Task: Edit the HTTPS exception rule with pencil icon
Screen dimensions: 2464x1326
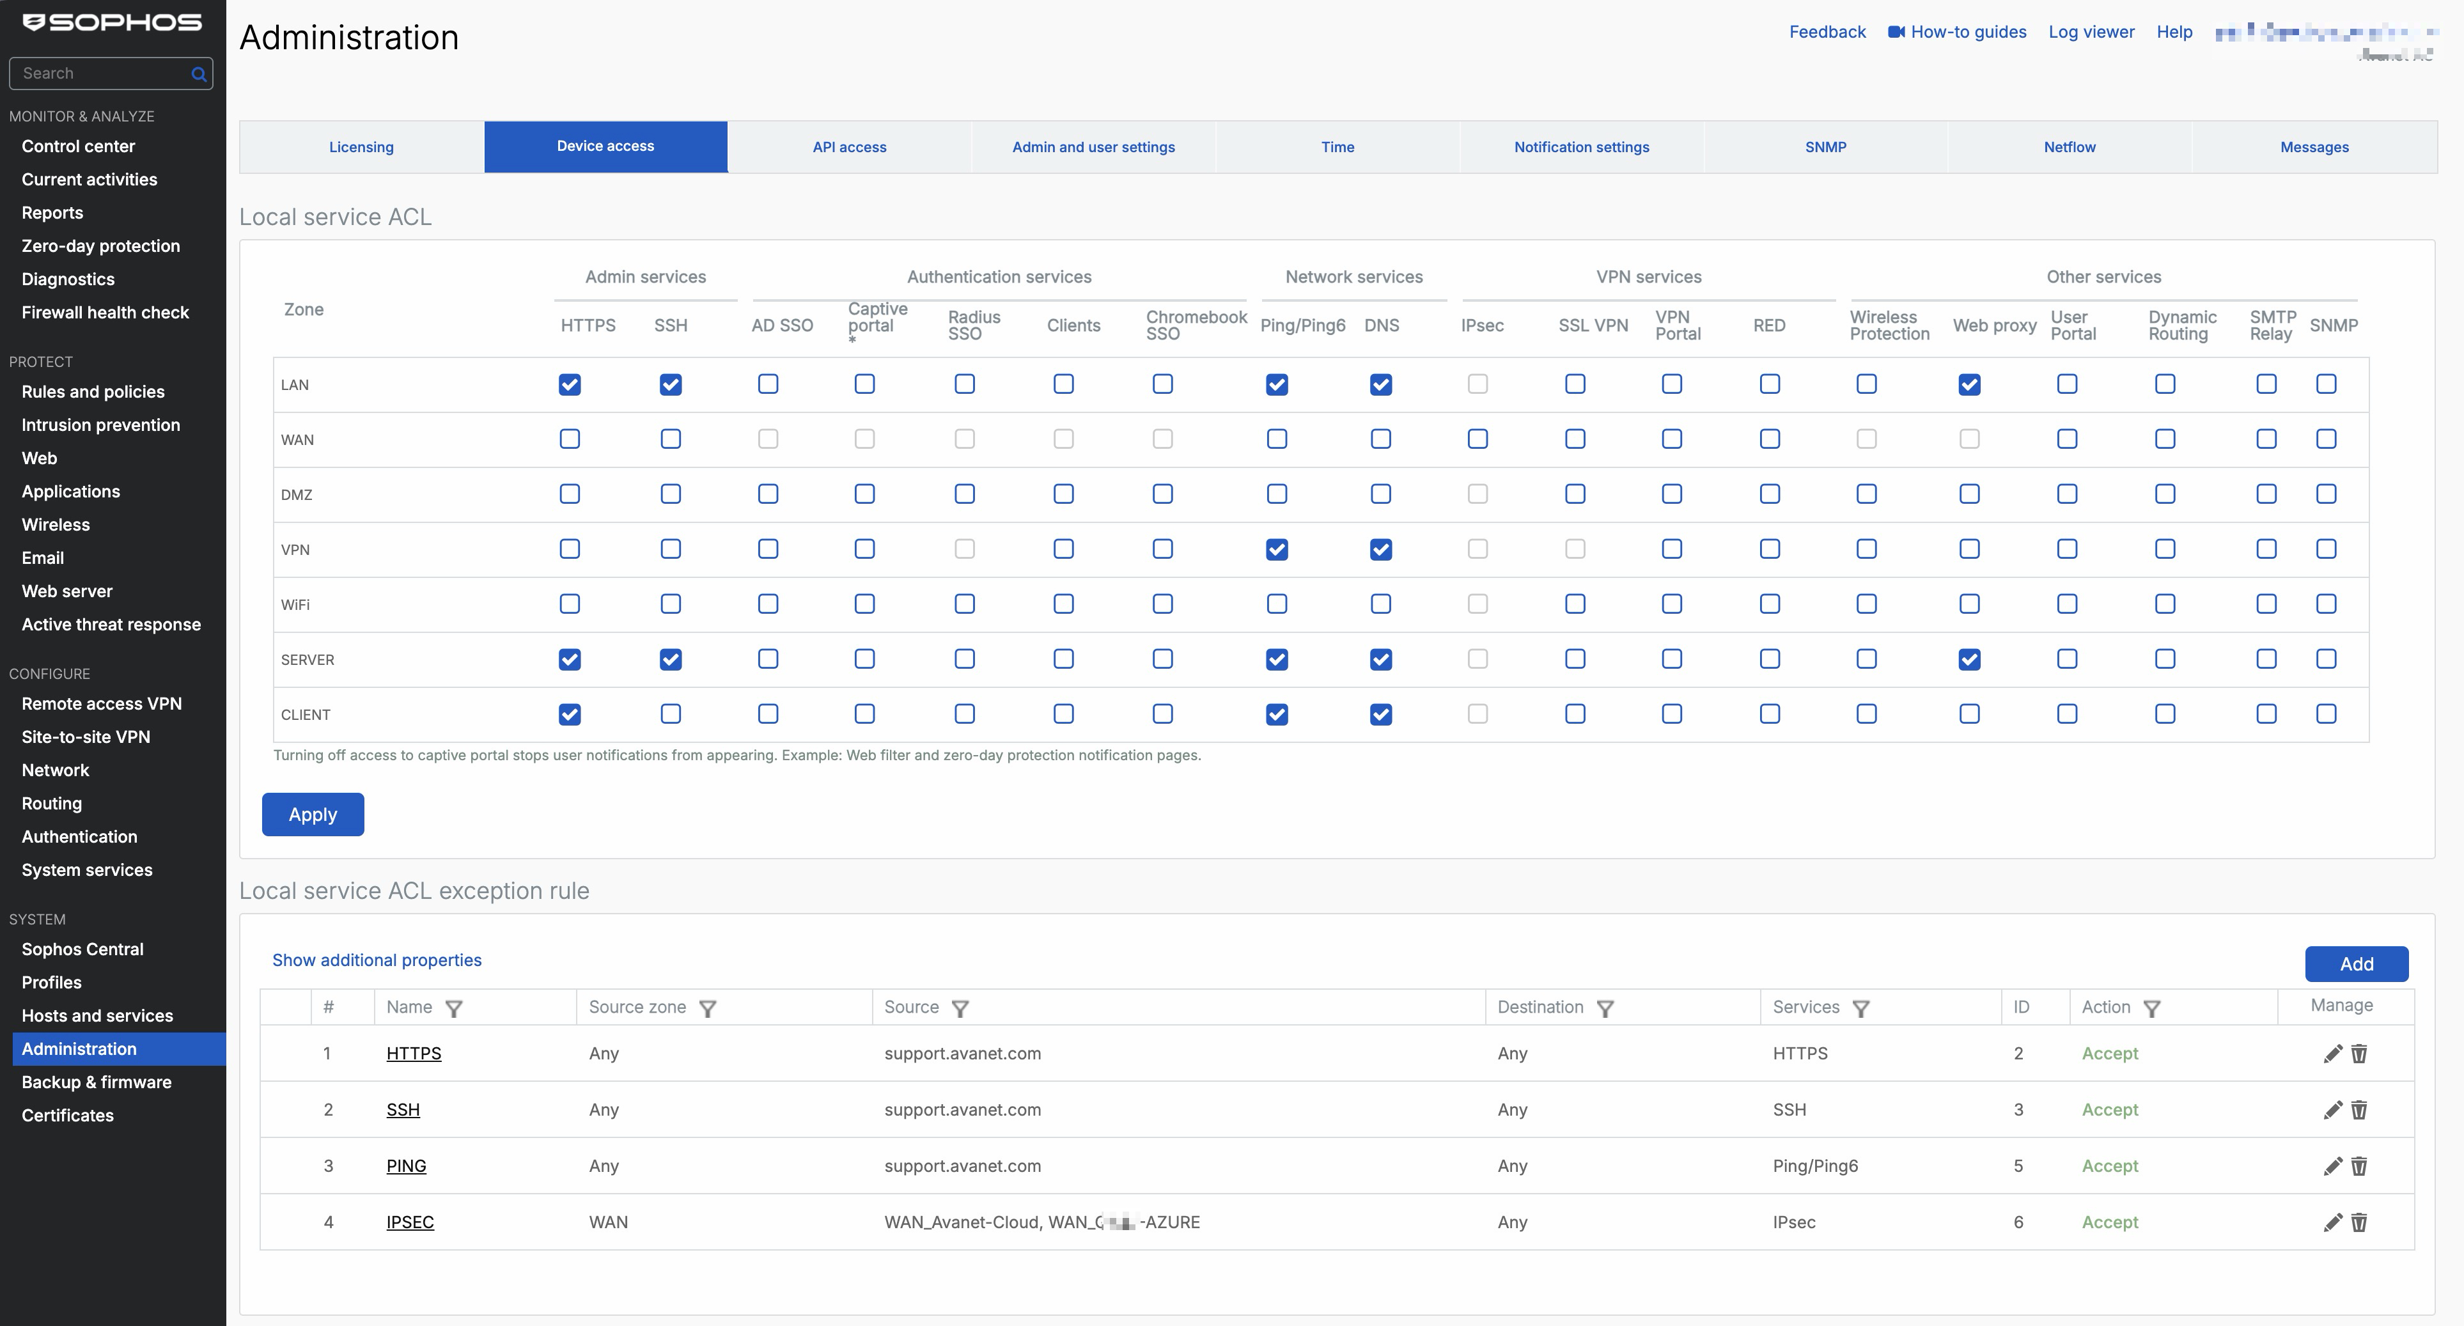Action: tap(2333, 1054)
